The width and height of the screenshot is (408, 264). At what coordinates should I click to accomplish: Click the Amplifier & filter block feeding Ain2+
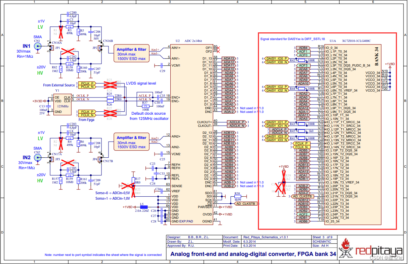pyautogui.click(x=131, y=142)
